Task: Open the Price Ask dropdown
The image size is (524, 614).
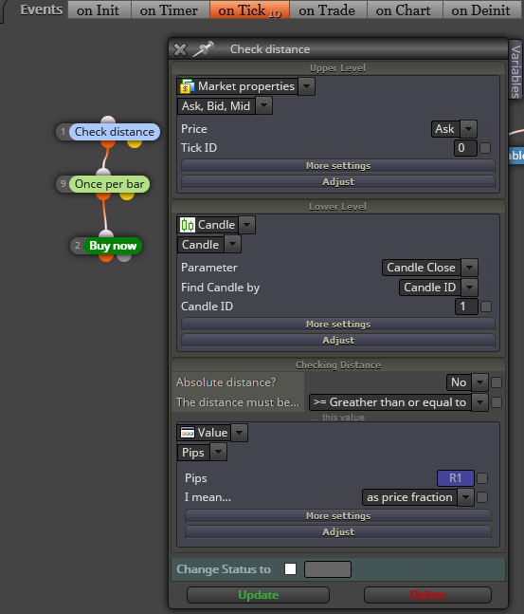Action: click(x=468, y=129)
